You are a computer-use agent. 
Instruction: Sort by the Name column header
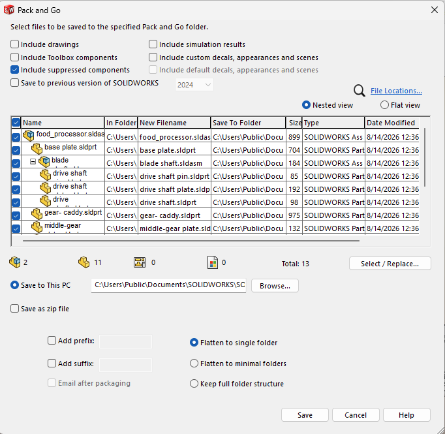[63, 123]
